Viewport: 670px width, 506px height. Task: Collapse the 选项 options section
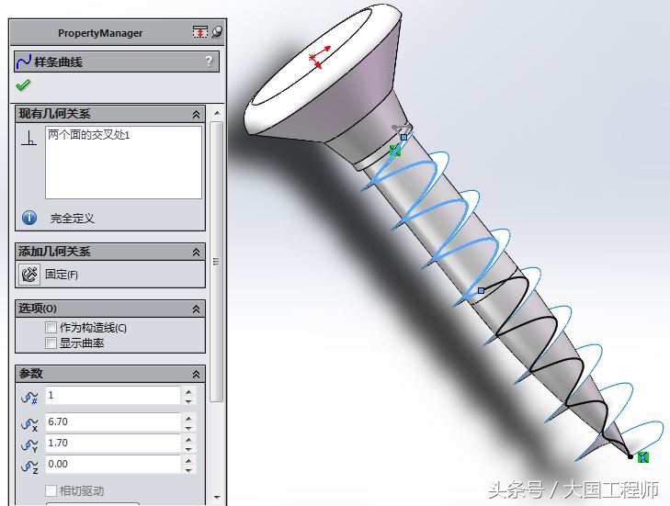196,309
